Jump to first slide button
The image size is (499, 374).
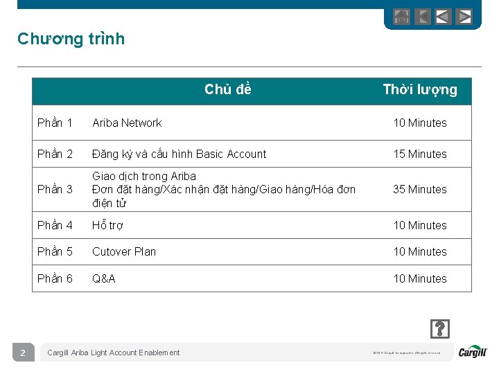[423, 17]
